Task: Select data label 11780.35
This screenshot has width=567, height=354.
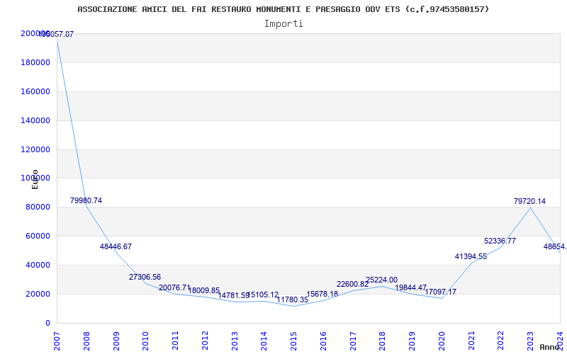Action: point(293,299)
